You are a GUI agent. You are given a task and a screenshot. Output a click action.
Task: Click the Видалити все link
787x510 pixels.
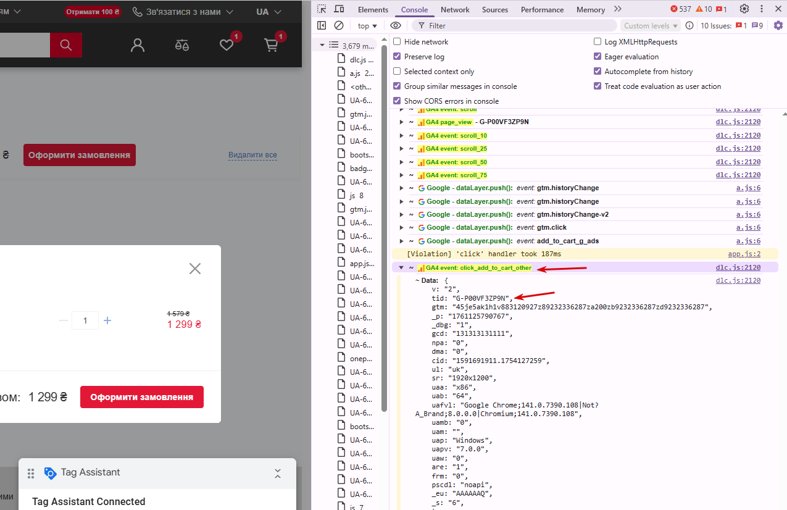pos(252,155)
